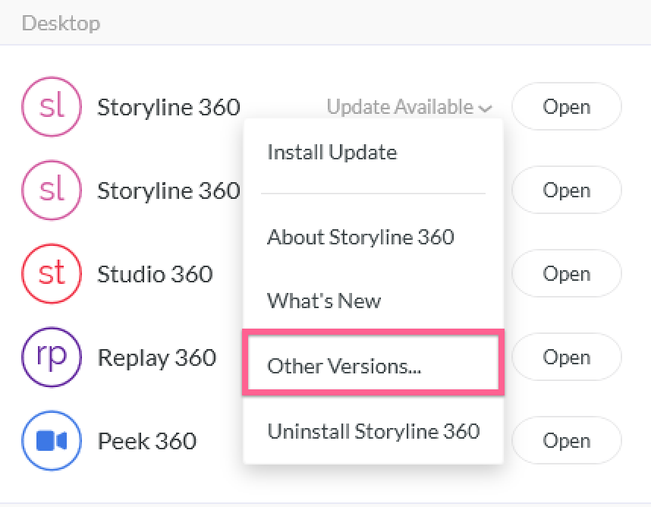Screen dimensions: 651x507
Task: Choose Uninstall Storyline 360 option
Action: [x=373, y=432]
